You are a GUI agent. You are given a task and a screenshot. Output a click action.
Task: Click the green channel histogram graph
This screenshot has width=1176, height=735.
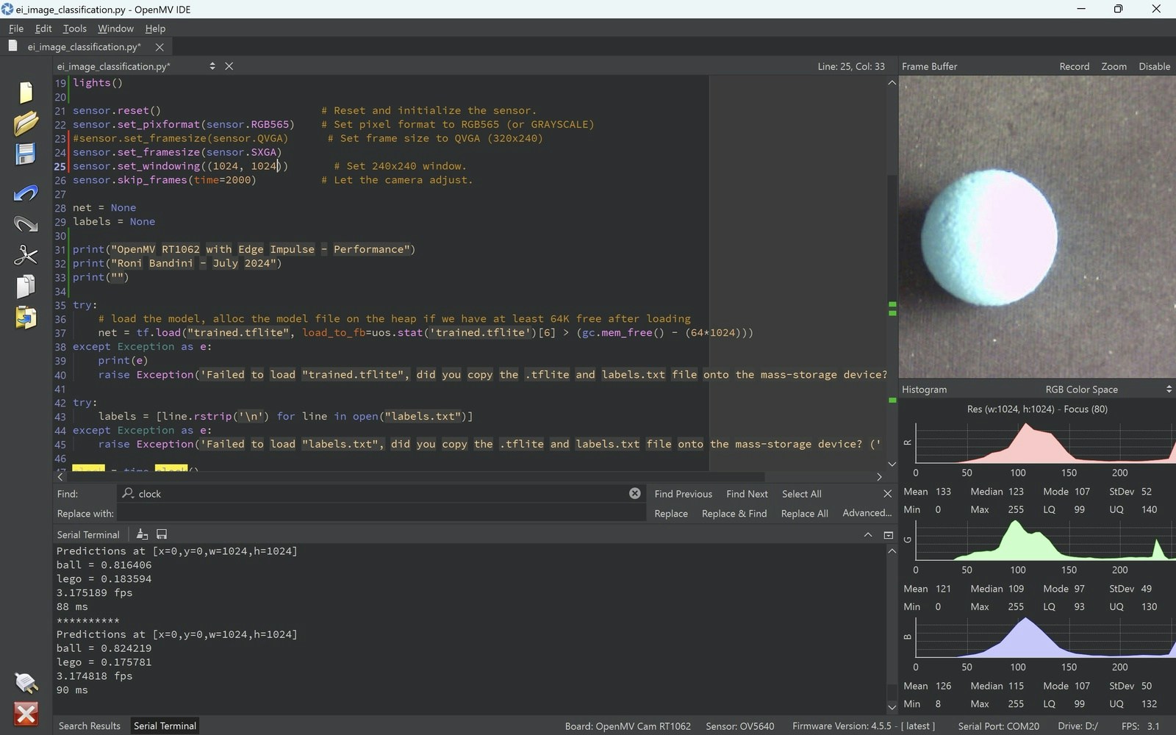(x=1044, y=539)
